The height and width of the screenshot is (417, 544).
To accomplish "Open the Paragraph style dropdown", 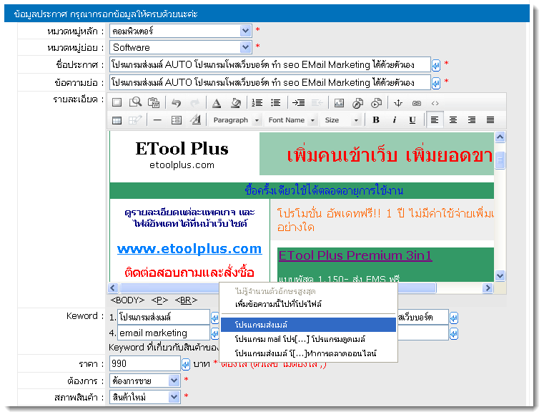I will [236, 120].
